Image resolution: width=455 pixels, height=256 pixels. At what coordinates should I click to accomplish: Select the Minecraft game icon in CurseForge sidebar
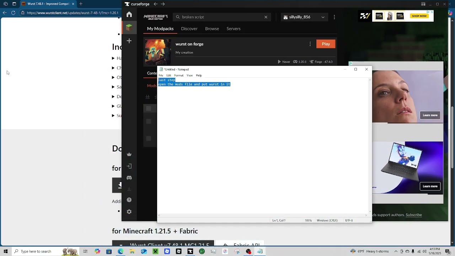(129, 27)
